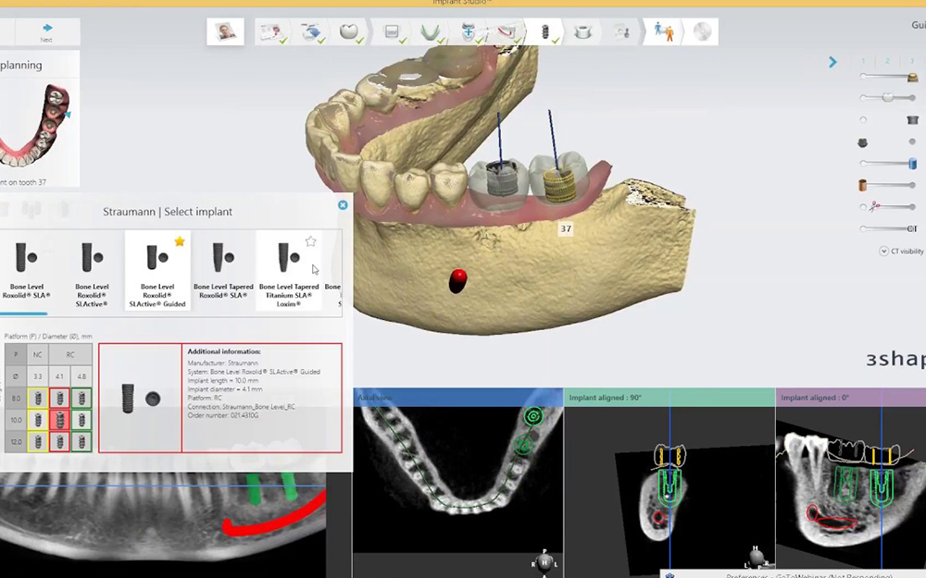Click the axial view orientation widget
Image resolution: width=926 pixels, height=578 pixels.
(x=544, y=563)
